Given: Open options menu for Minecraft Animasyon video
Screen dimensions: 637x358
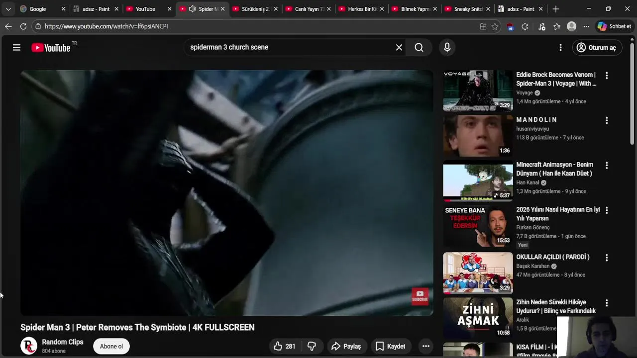Looking at the screenshot, I should coord(606,165).
